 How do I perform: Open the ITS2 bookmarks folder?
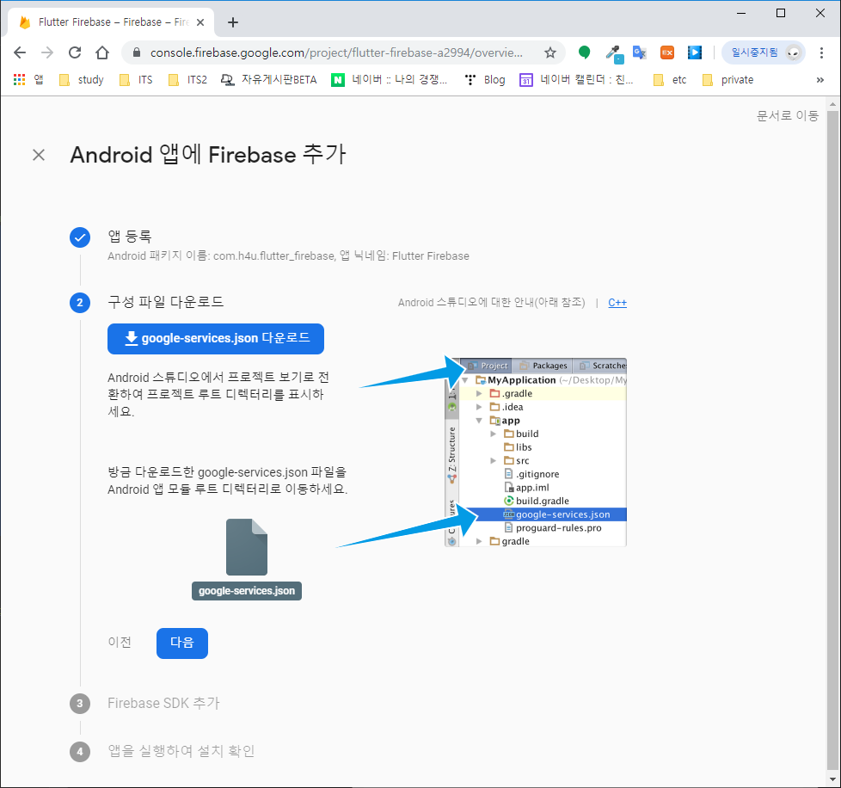pos(187,80)
